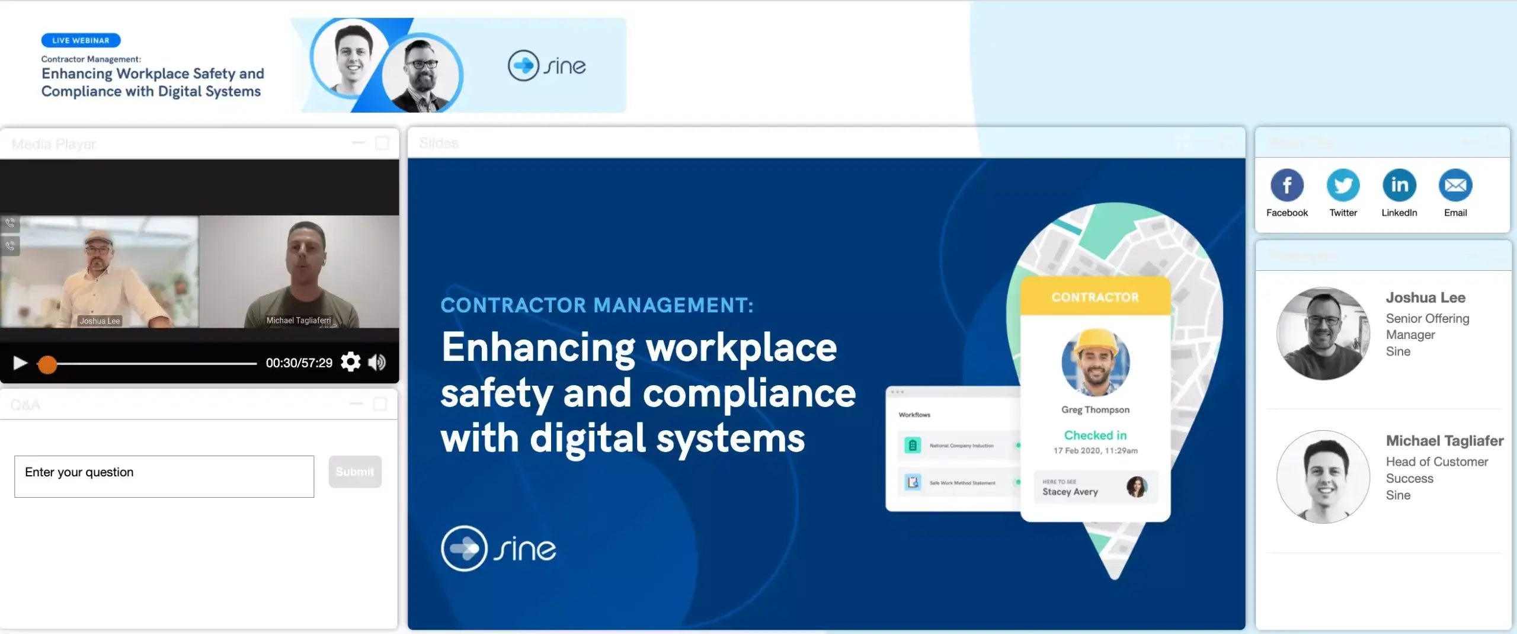The width and height of the screenshot is (1517, 634).
Task: Submit the Q&A question
Action: 355,472
